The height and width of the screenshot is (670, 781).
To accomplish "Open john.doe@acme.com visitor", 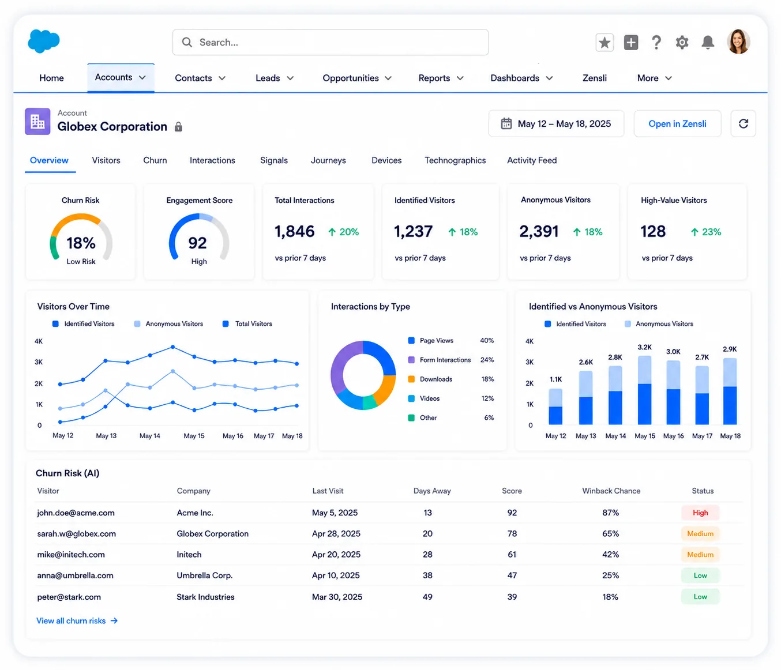I will coord(76,513).
